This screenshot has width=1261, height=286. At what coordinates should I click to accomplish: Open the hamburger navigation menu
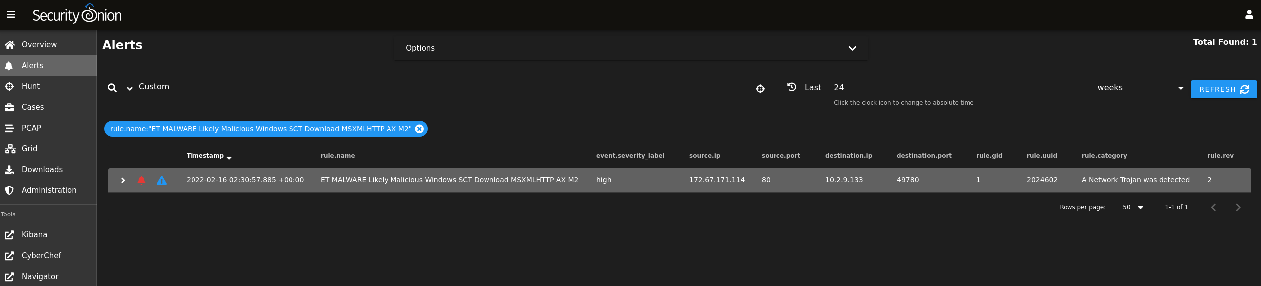(x=11, y=15)
